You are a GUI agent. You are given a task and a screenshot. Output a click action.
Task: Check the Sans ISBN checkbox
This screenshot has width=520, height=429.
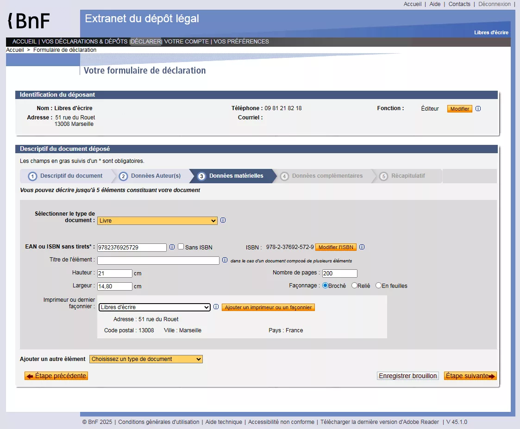pos(181,247)
